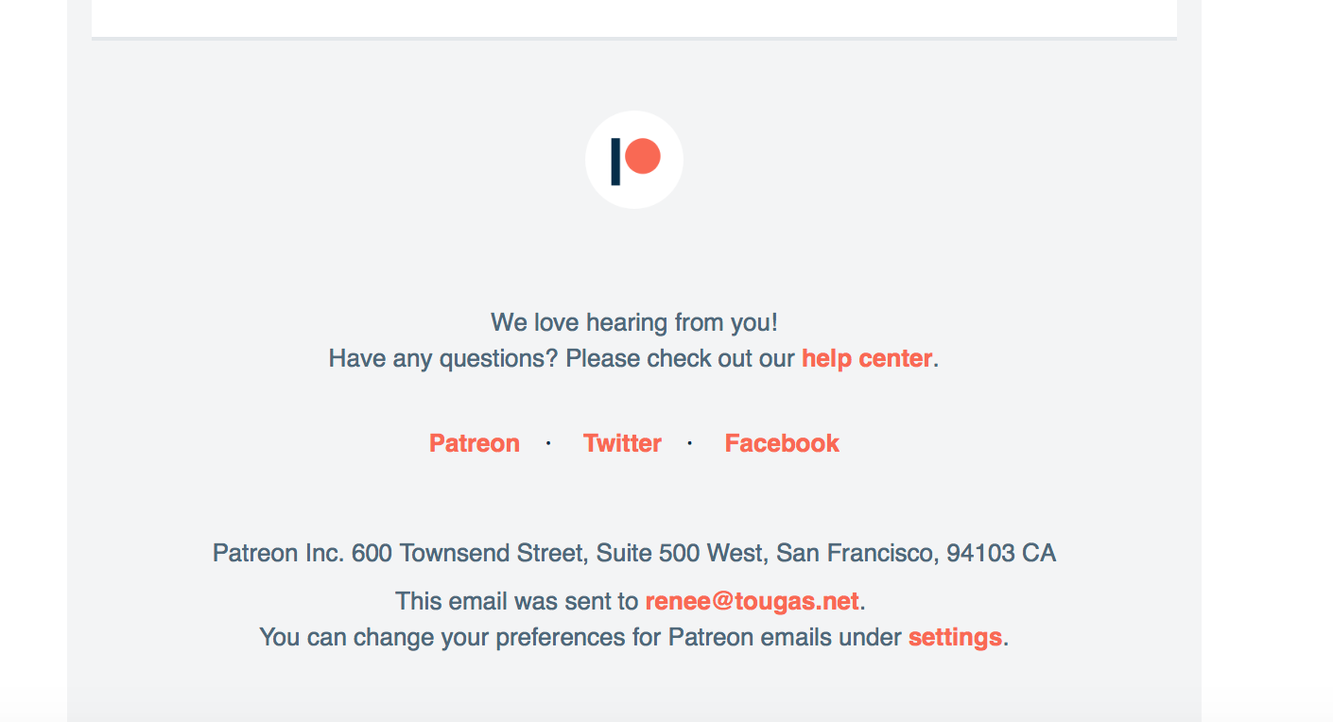Image resolution: width=1333 pixels, height=722 pixels.
Task: Click the dot separator between Patreon and Twitter
Action: pos(548,443)
